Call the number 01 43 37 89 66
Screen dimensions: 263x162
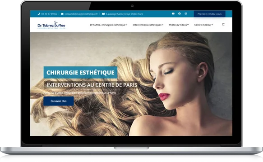pos(49,14)
